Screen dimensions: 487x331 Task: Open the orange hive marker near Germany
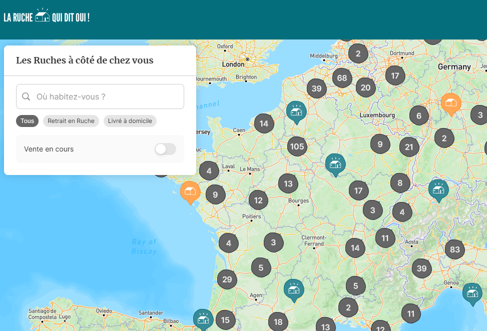pyautogui.click(x=450, y=103)
